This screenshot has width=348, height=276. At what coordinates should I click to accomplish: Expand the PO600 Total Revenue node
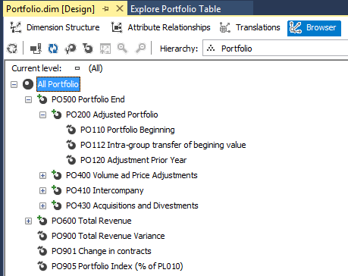pos(28,221)
